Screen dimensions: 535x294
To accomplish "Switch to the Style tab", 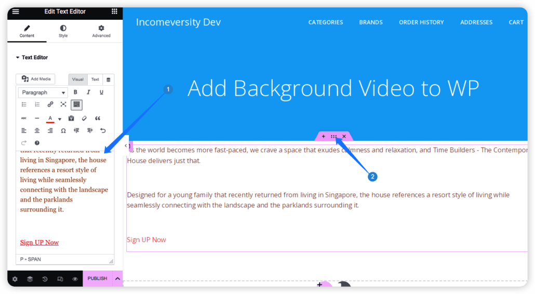I will pyautogui.click(x=63, y=31).
